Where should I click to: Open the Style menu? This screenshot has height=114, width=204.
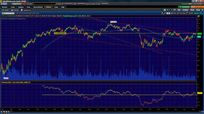click(x=174, y=13)
